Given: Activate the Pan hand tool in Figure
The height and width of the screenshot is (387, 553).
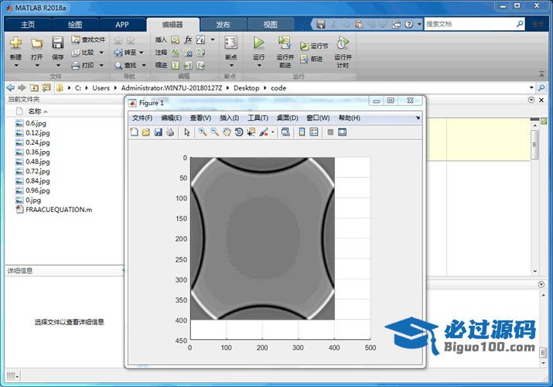Looking at the screenshot, I should tap(227, 132).
